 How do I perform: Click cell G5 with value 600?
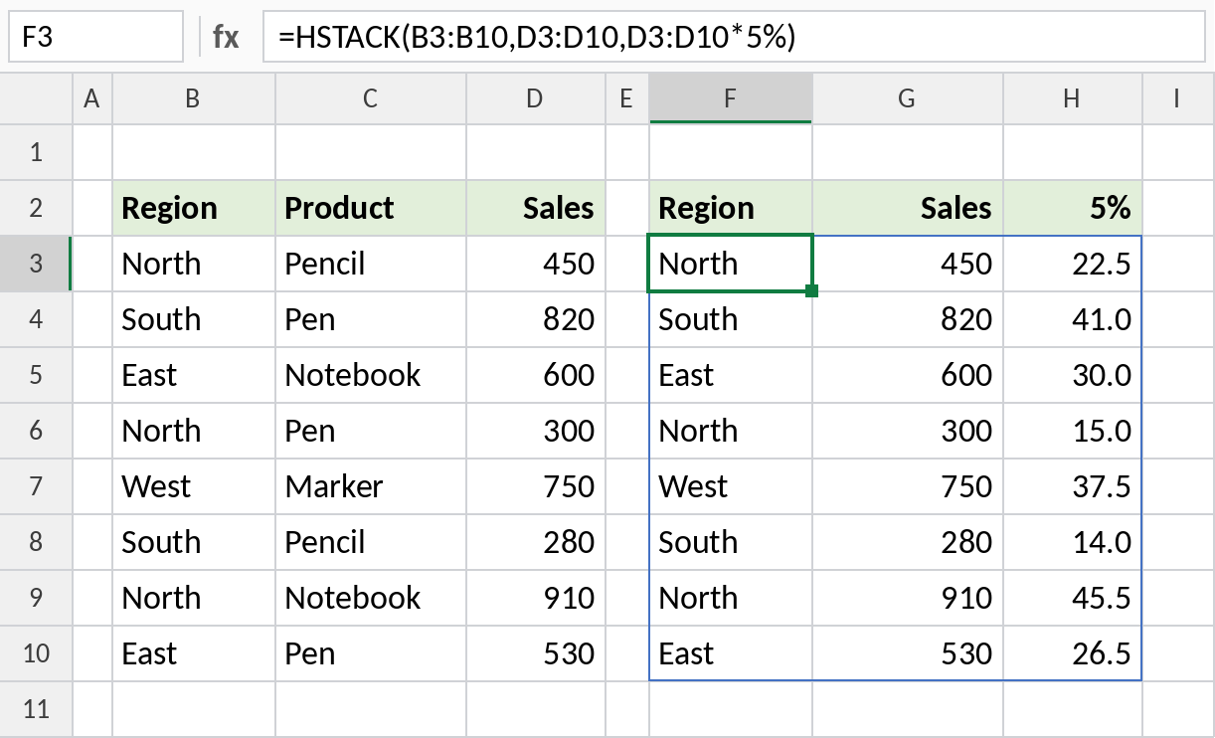908,375
